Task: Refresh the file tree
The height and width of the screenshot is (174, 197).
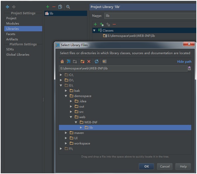Action: click(96, 61)
